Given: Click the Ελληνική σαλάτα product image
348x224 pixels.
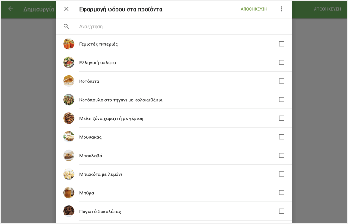Looking at the screenshot, I should tap(69, 62).
